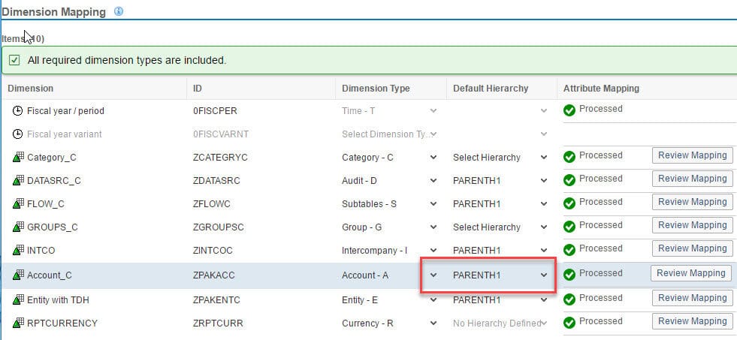737x340 pixels.
Task: Click Review Mapping for DATASRC_C
Action: [692, 179]
